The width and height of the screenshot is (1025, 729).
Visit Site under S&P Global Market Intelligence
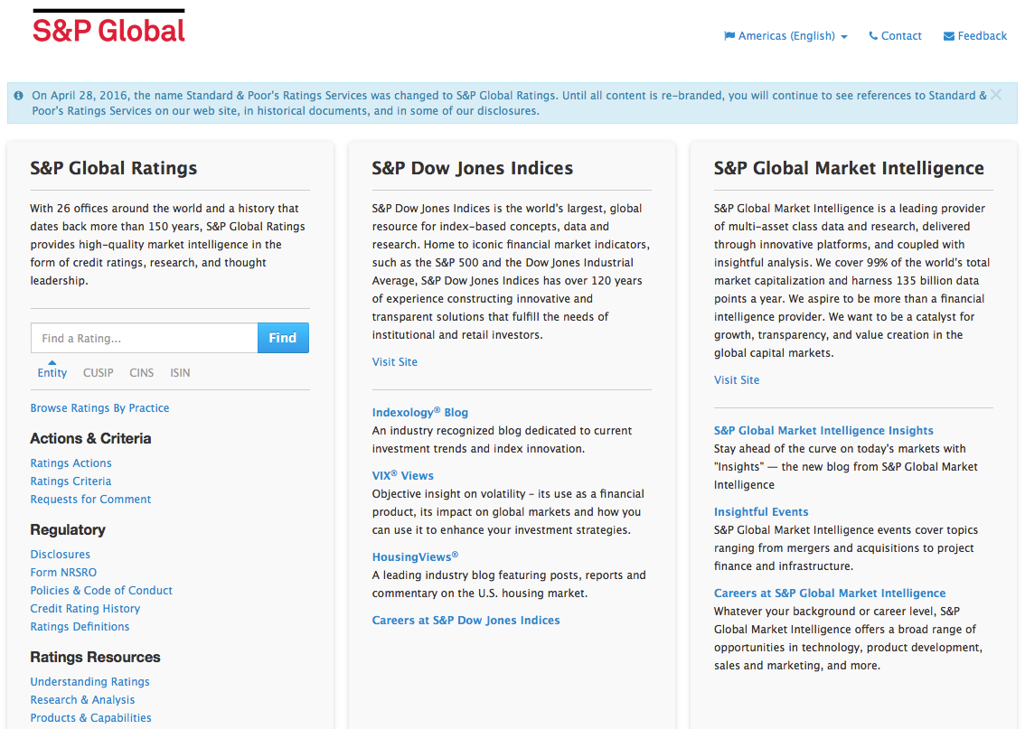(x=737, y=379)
